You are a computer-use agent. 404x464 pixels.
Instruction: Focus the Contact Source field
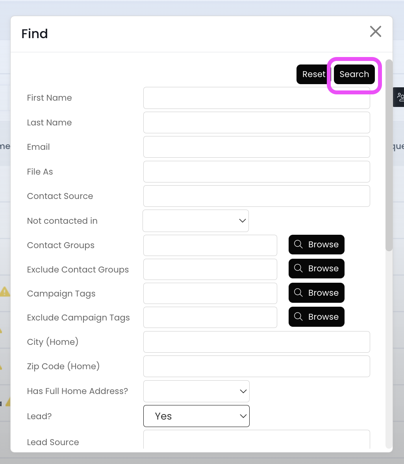(x=256, y=196)
